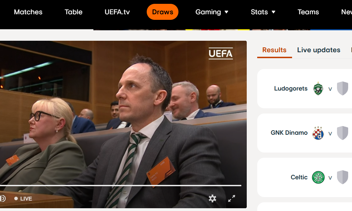352x211 pixels.
Task: Switch to the Live updates tab
Action: [x=319, y=50]
